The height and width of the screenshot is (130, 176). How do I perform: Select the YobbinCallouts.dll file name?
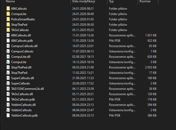pyautogui.click(x=23, y=105)
